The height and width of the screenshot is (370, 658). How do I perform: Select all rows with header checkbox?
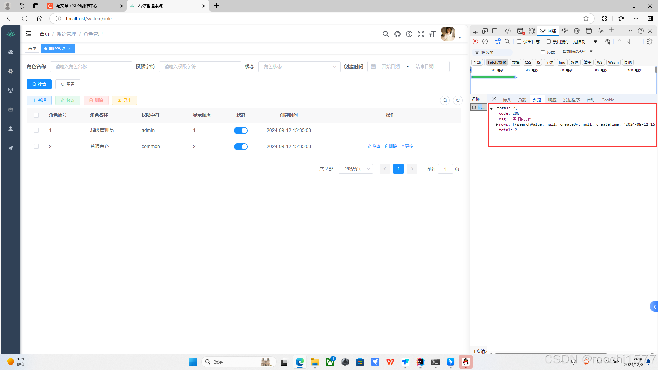(x=36, y=115)
